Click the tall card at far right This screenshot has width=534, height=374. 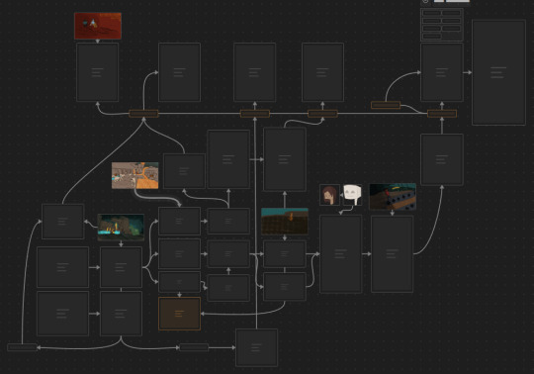[x=498, y=72]
